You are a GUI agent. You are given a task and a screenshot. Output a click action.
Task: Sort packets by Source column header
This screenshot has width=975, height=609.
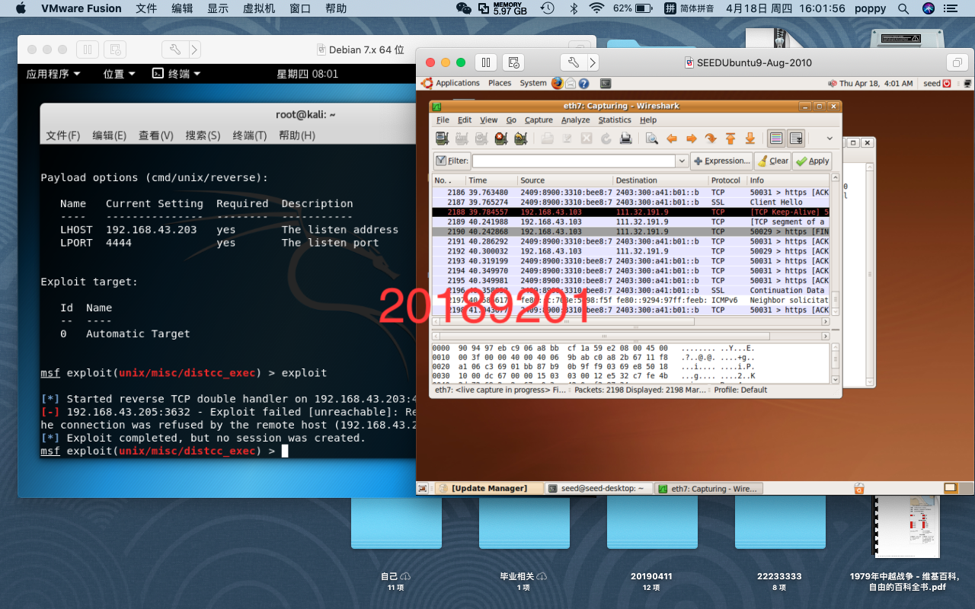(565, 180)
